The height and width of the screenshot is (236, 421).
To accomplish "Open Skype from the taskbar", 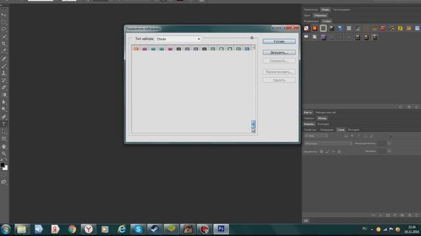I will click(x=138, y=229).
